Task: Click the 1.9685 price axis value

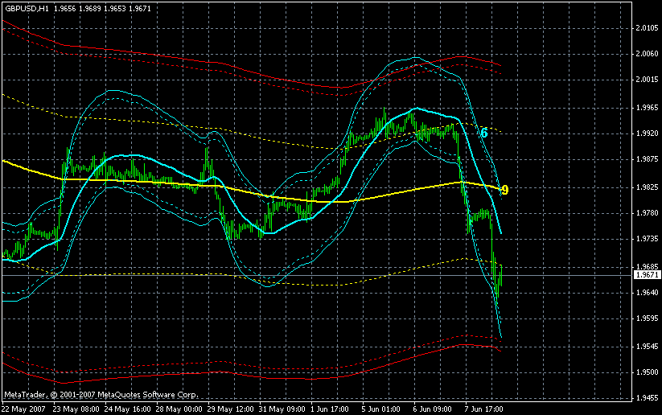Action: click(x=648, y=267)
